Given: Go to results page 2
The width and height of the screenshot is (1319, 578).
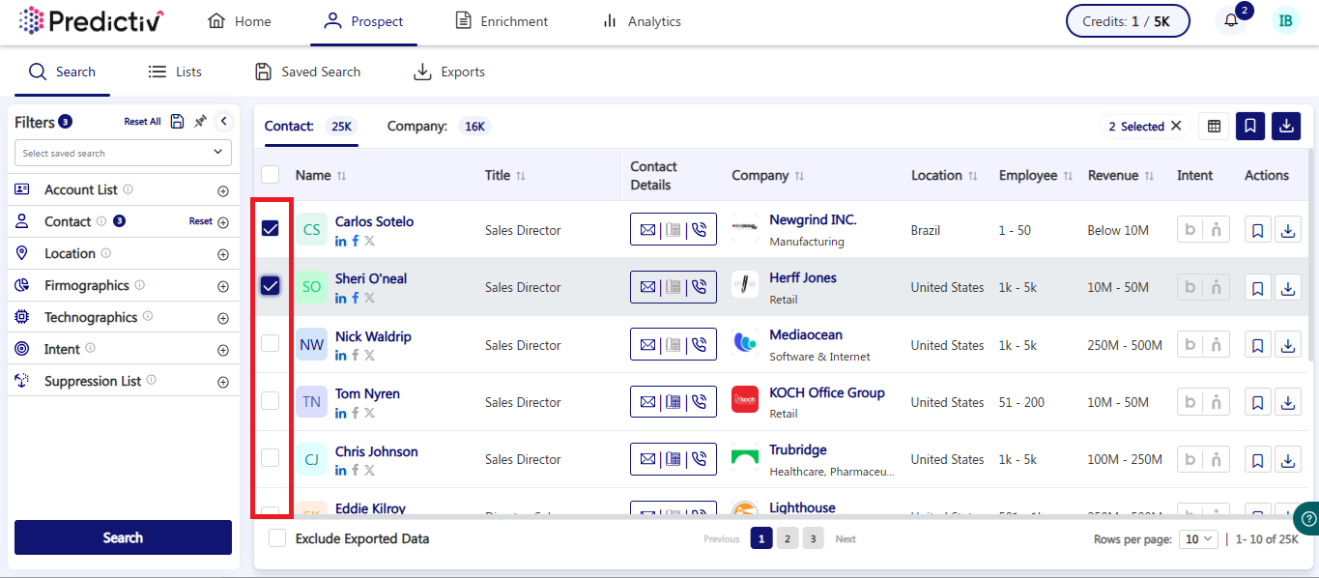Looking at the screenshot, I should (788, 538).
